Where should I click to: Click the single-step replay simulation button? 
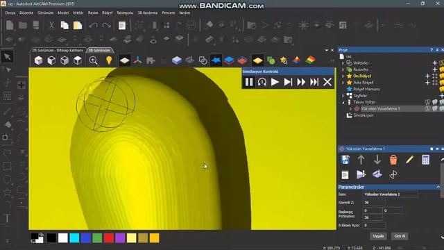tap(262, 82)
